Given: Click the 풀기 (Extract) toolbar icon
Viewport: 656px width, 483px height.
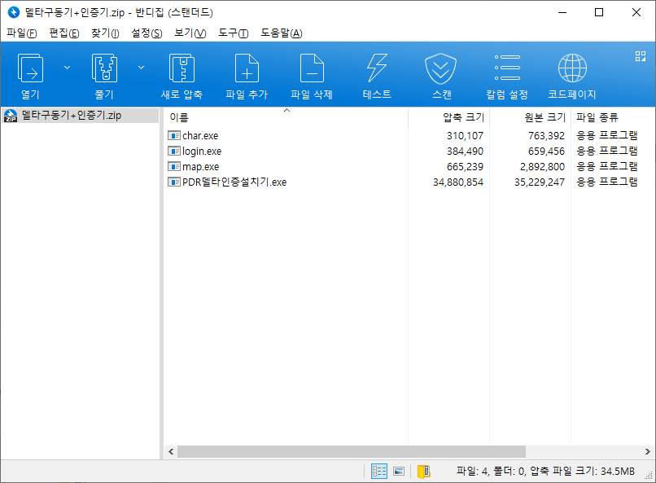Looking at the screenshot, I should pyautogui.click(x=104, y=68).
